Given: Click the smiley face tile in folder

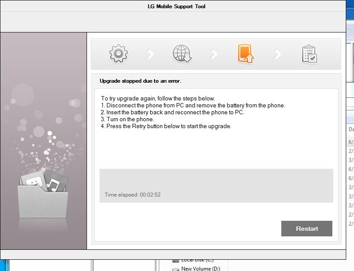Looking at the screenshot, I should (34, 182).
